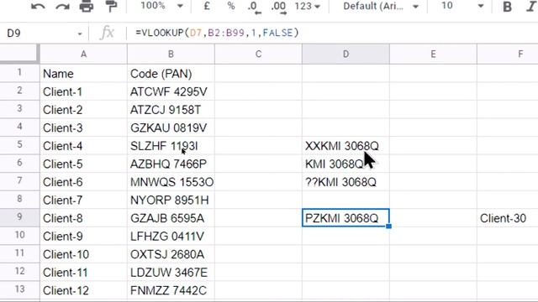Click cell 'MNWQS 1553O'
The height and width of the screenshot is (302, 538).
pos(171,182)
